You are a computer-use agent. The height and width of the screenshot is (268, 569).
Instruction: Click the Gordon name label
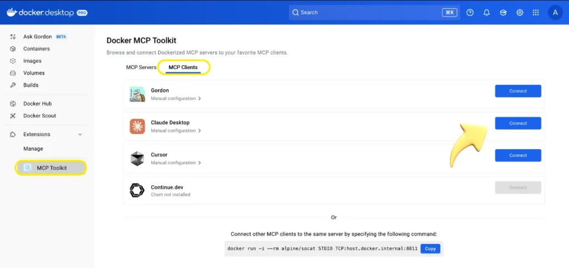point(160,91)
